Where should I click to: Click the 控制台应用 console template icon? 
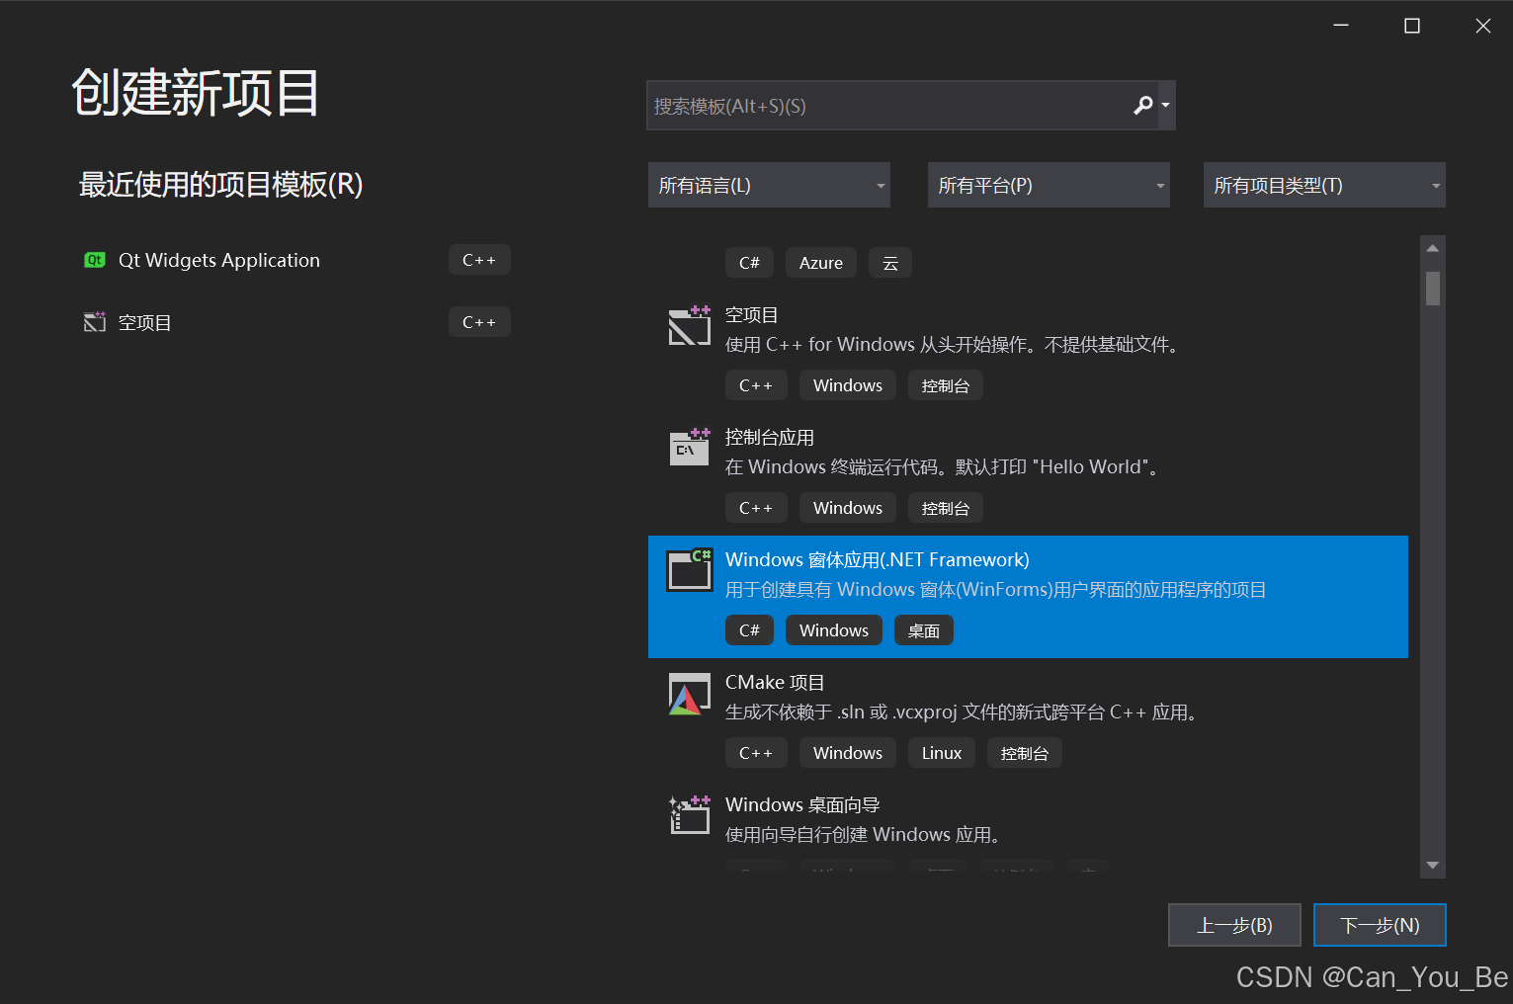pos(689,447)
